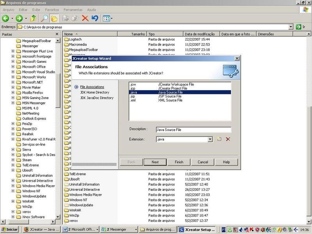The height and width of the screenshot is (234, 312).
Task: Expand the Steam folder in tree
Action: pyautogui.click(x=13, y=160)
